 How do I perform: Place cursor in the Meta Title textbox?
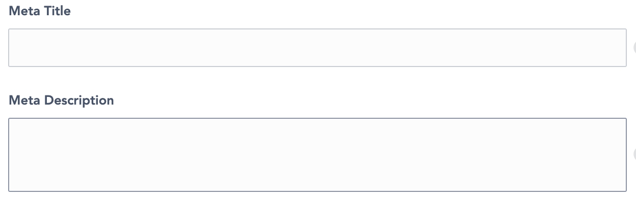point(317,48)
